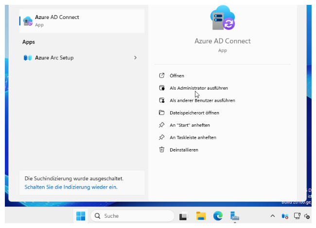Open Server Manager from the taskbar
The width and height of the screenshot is (316, 228).
click(235, 216)
